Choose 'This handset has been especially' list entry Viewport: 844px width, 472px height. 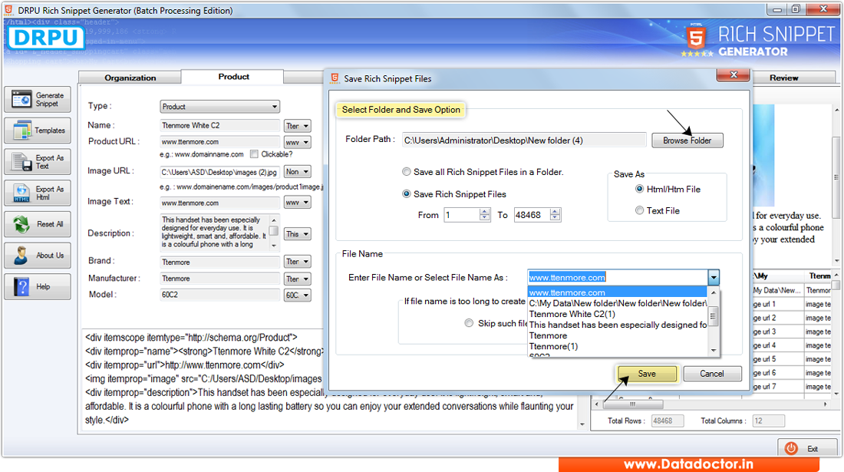(x=618, y=325)
